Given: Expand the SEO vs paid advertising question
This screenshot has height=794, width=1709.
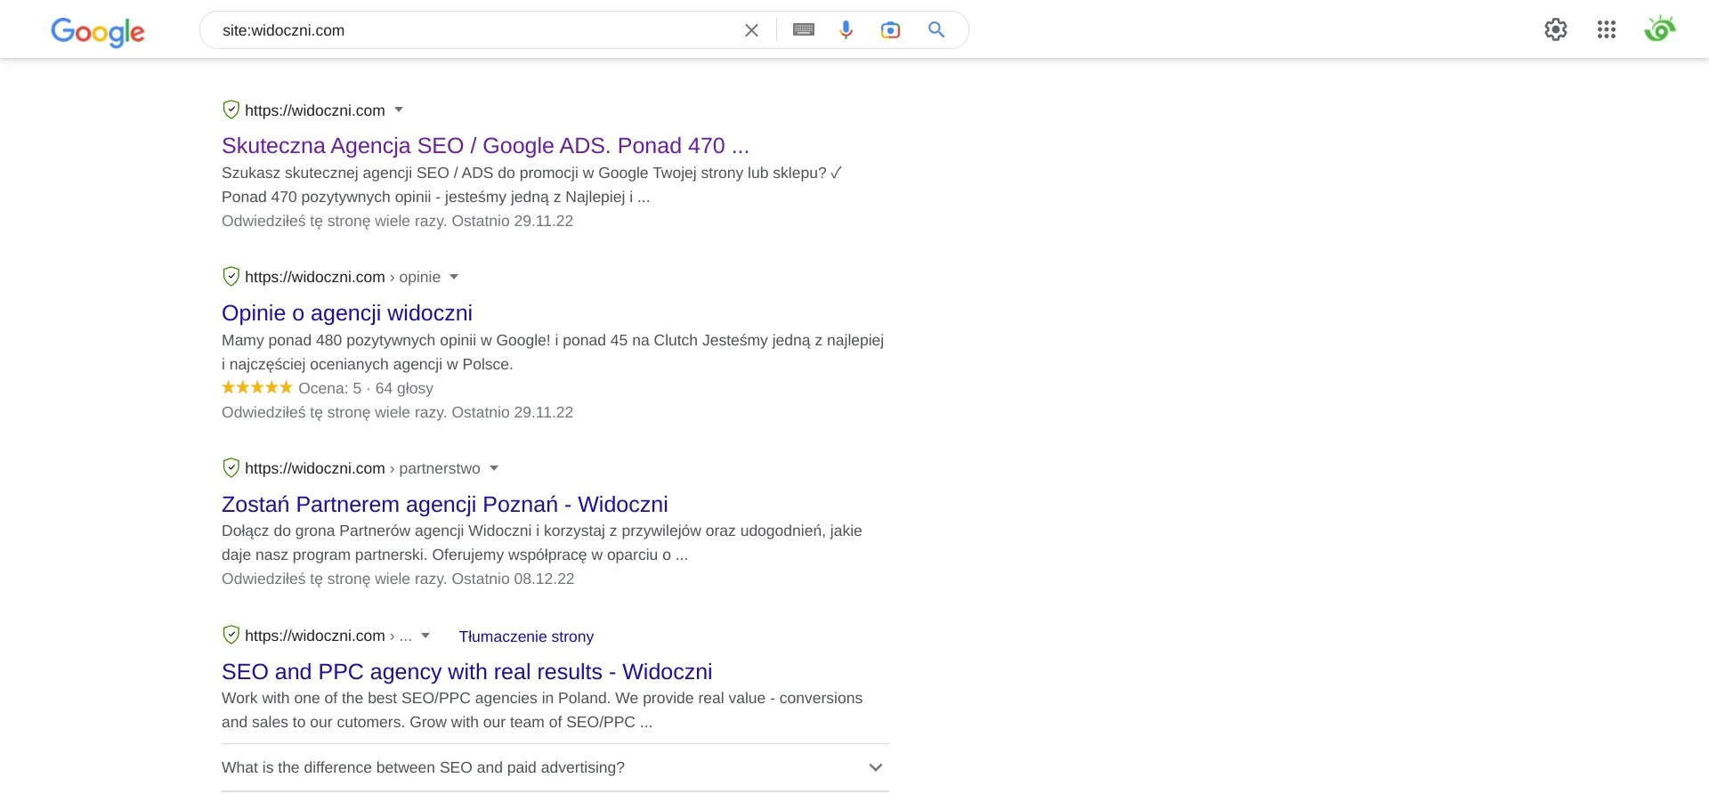Looking at the screenshot, I should pyautogui.click(x=555, y=767).
